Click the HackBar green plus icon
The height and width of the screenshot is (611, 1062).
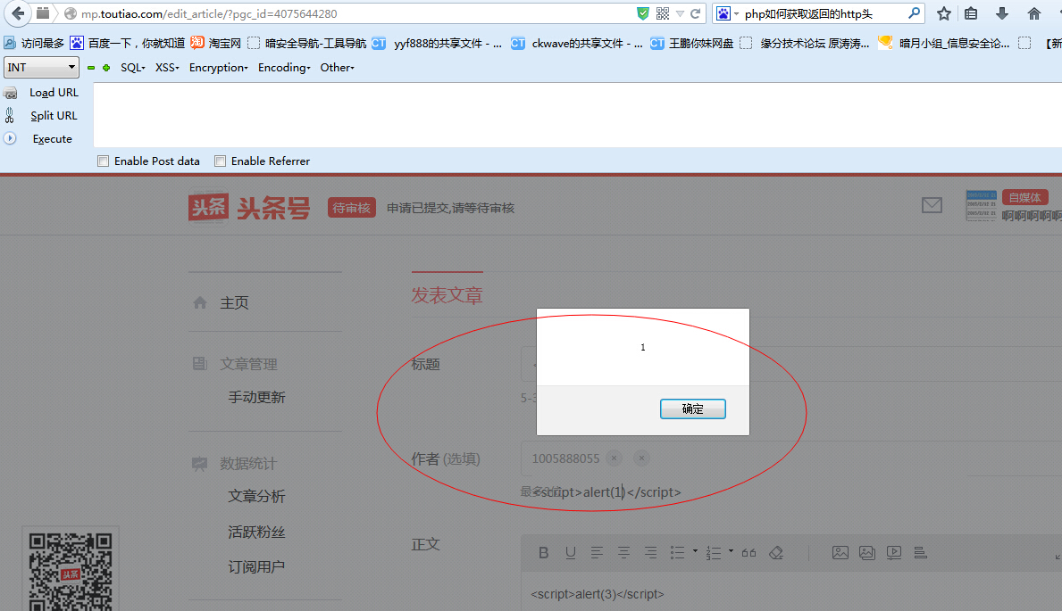click(x=106, y=68)
